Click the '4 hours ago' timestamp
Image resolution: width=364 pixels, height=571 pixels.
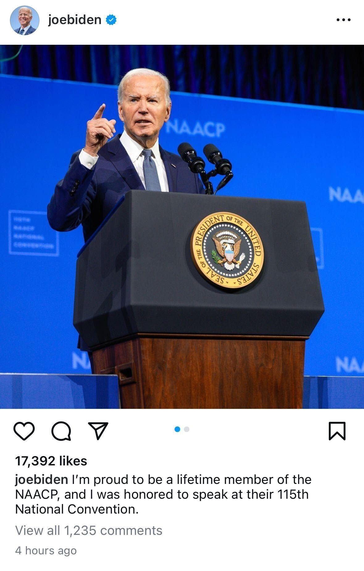click(46, 551)
